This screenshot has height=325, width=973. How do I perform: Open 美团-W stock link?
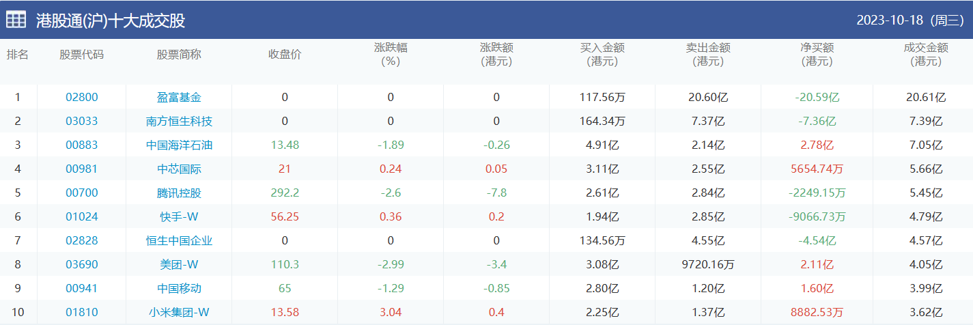coord(179,265)
